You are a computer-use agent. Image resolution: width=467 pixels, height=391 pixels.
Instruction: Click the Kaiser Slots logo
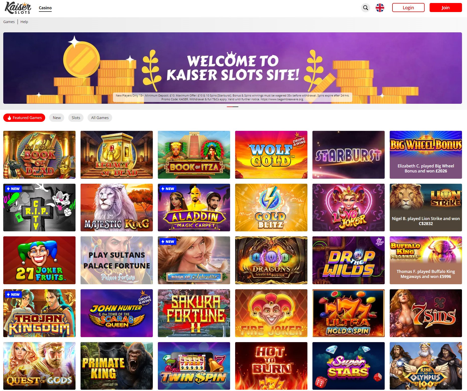tap(18, 8)
